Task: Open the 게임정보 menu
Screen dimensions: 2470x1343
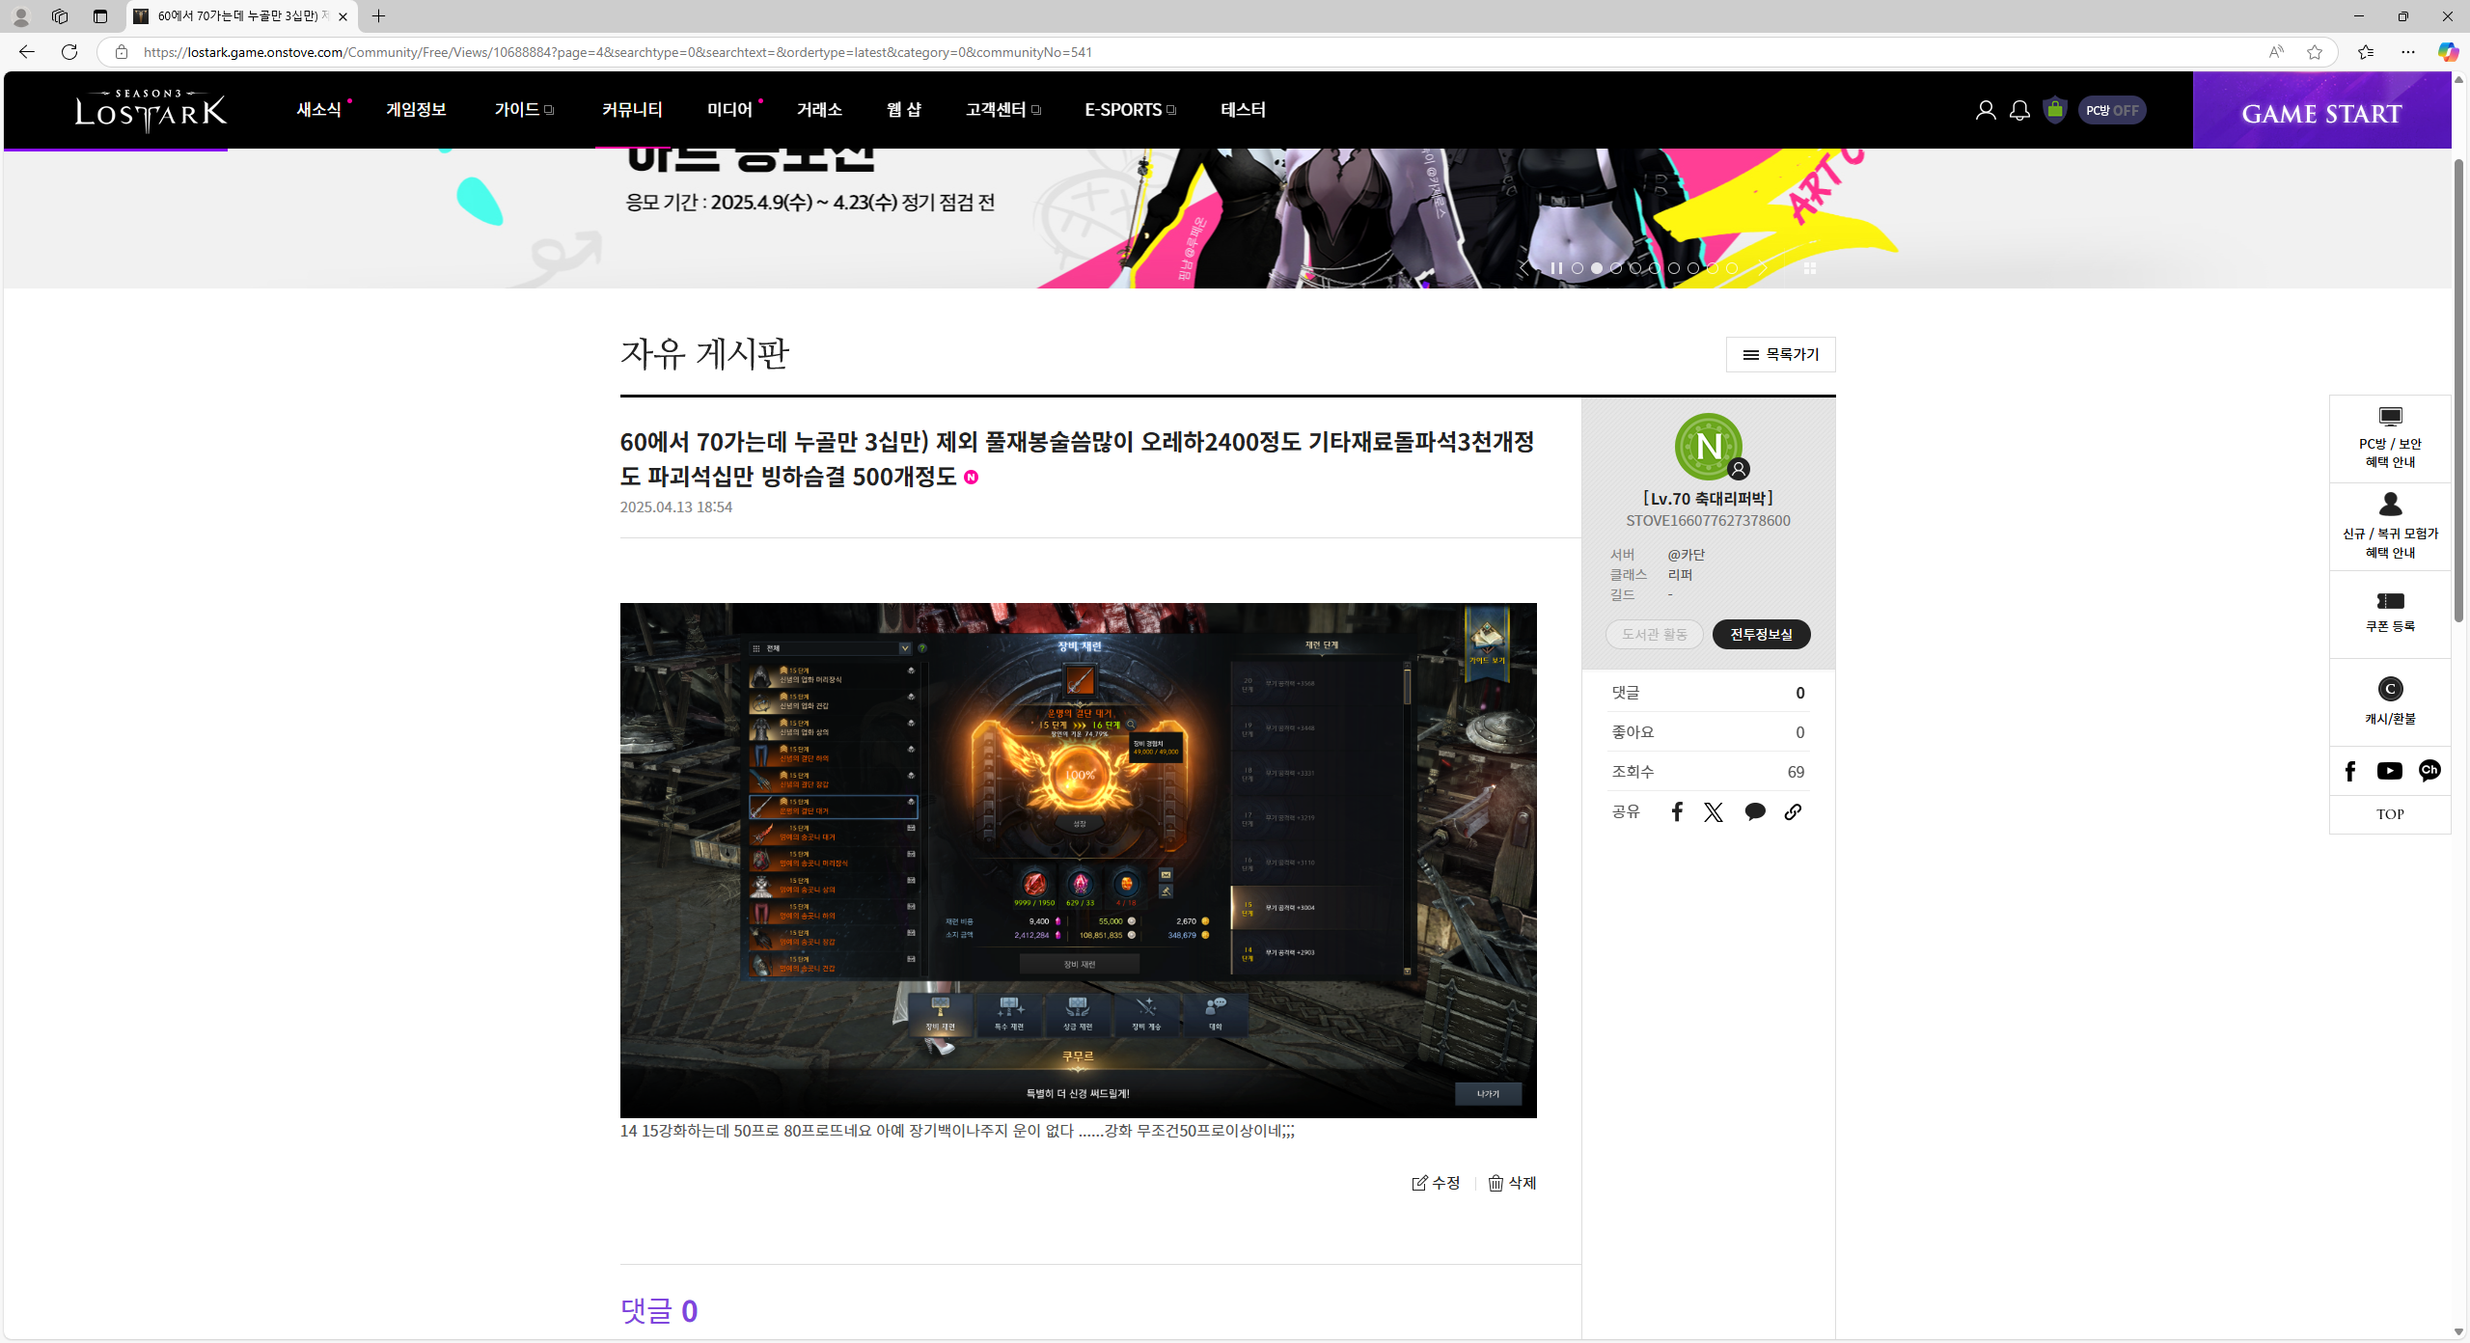Action: click(x=416, y=110)
